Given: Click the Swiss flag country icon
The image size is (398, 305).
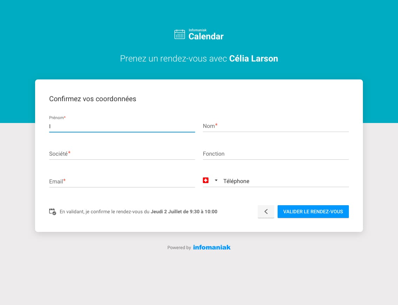Looking at the screenshot, I should point(206,180).
